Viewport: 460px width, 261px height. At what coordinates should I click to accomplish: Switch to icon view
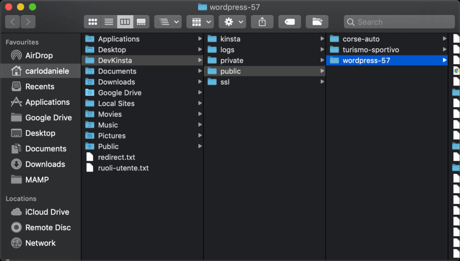point(93,22)
